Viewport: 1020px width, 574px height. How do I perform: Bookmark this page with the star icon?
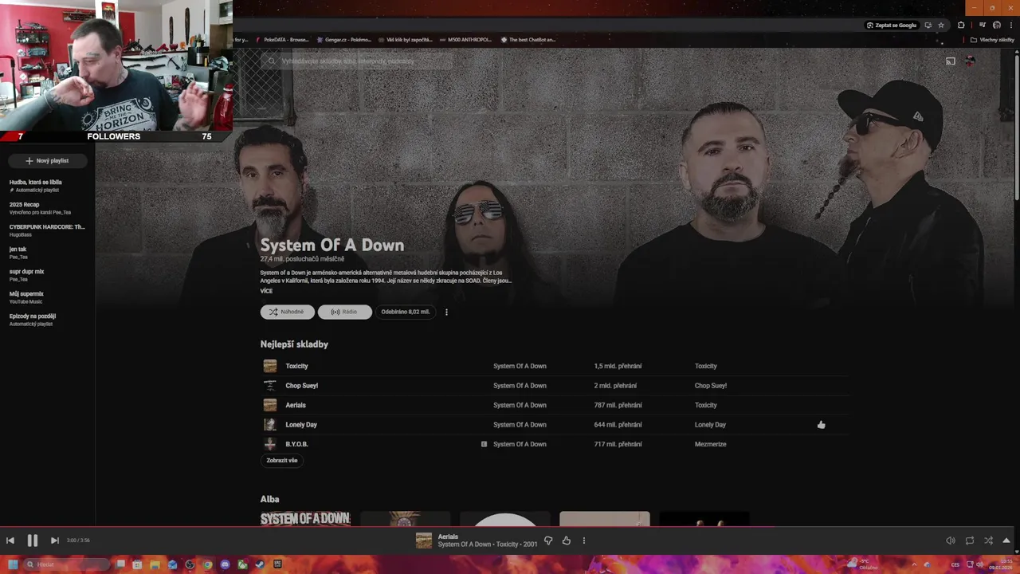point(941,25)
